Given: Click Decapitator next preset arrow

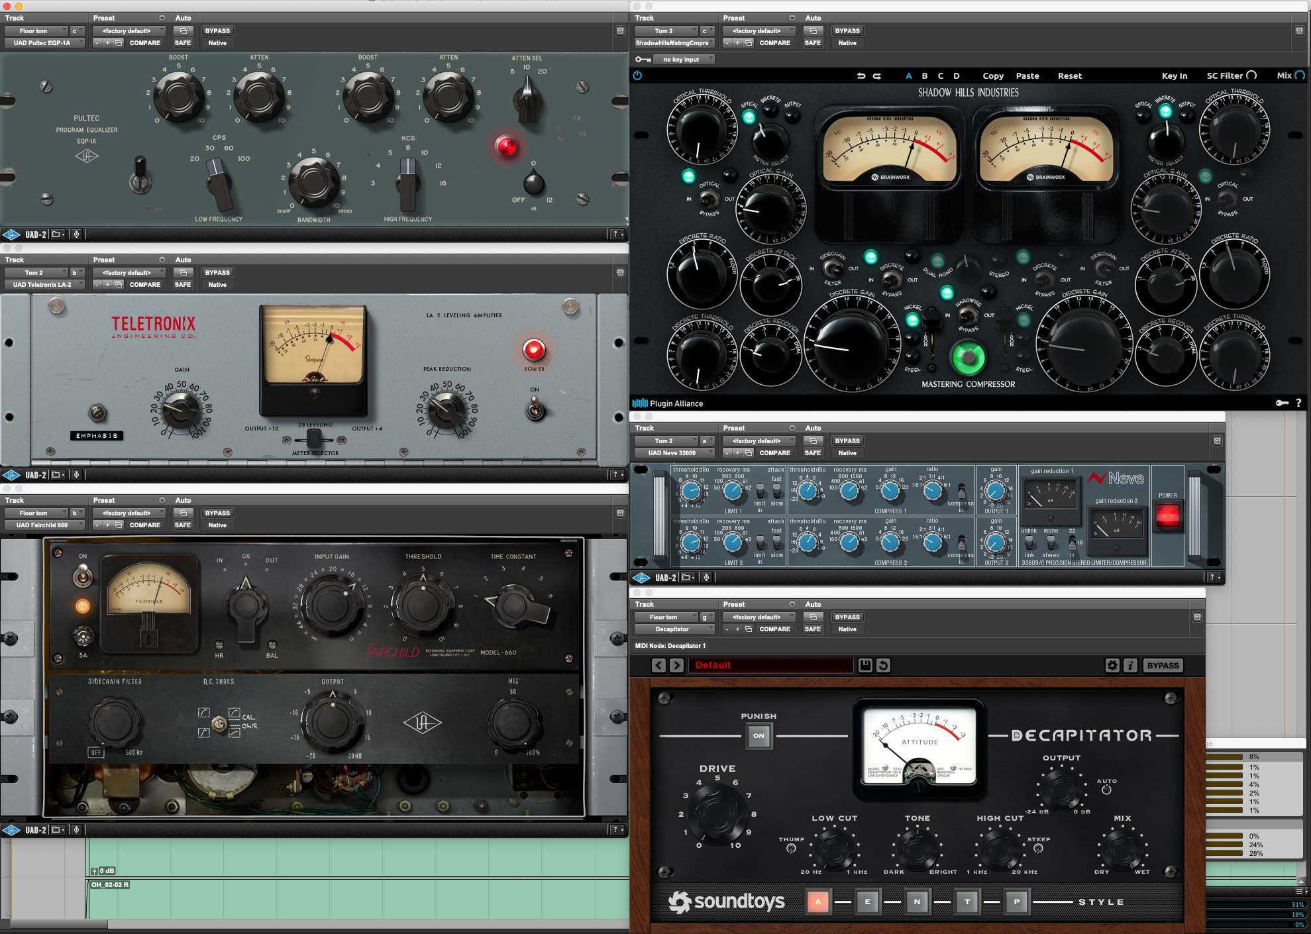Looking at the screenshot, I should point(676,665).
